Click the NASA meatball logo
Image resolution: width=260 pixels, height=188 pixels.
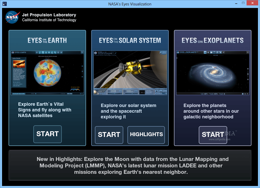[13, 17]
